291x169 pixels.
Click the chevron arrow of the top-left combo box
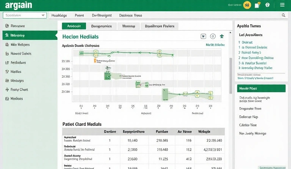43,15
